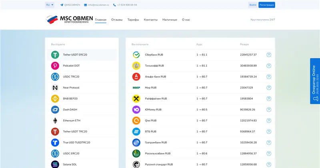Click the Войти button
The width and height of the screenshot is (320, 168).
pyautogui.click(x=253, y=5)
